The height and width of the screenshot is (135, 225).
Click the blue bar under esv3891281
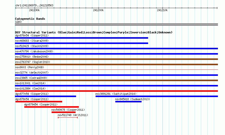click(x=157, y=96)
